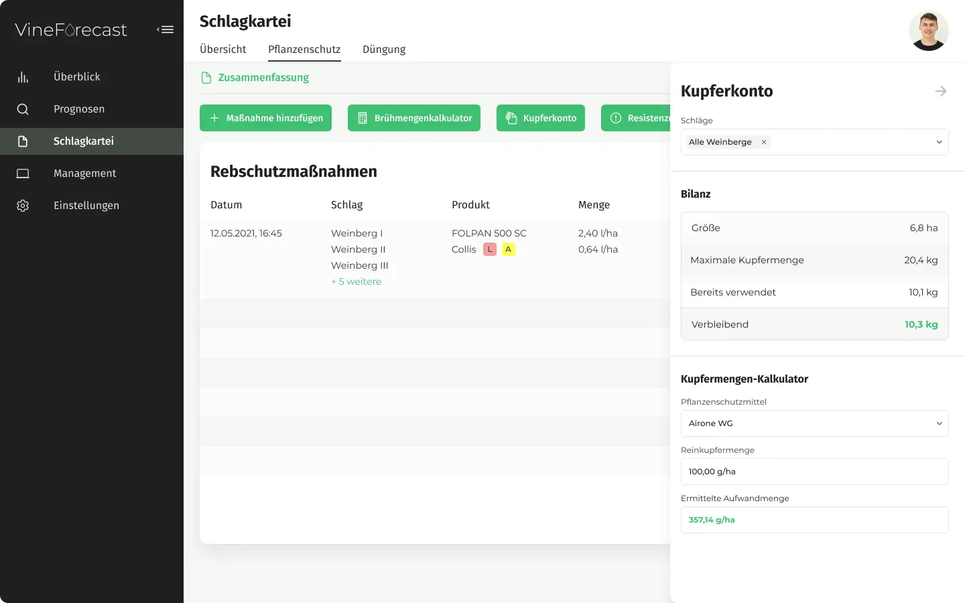Switch to the Düngung tab

[384, 50]
